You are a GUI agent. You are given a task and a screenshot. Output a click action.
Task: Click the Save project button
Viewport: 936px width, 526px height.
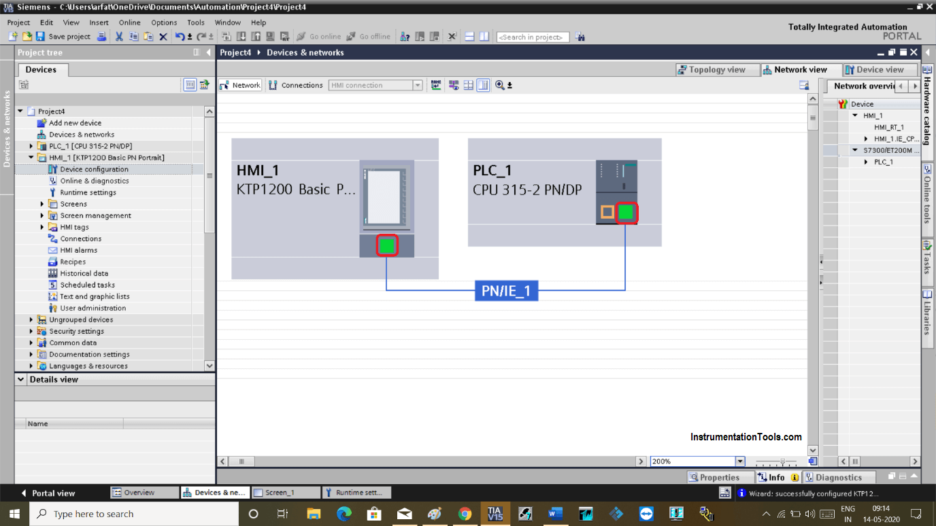[x=63, y=37]
